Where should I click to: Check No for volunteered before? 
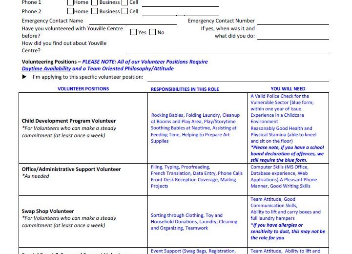(152, 32)
